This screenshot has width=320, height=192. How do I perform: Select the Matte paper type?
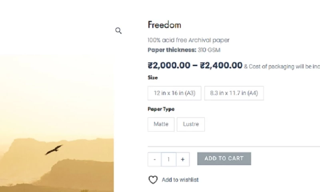click(161, 124)
